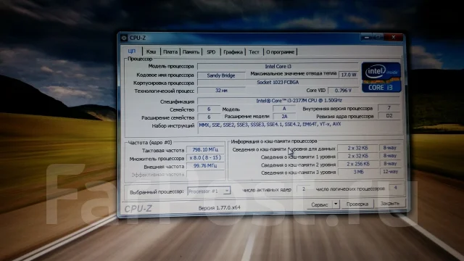Close the CPU-Z window
Screen dimensions: 464x261
pyautogui.click(x=393, y=37)
